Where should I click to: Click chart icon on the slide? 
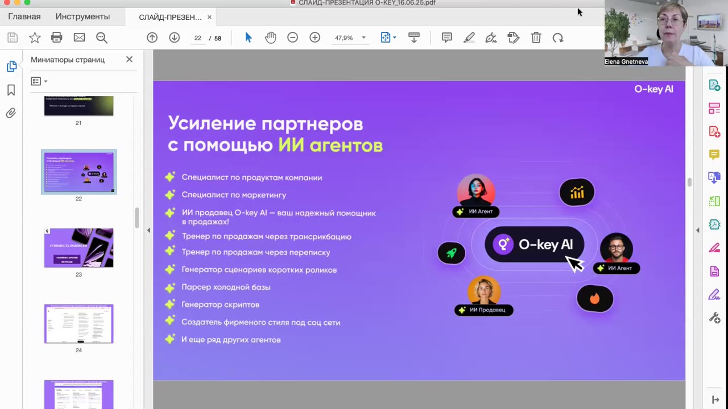point(577,194)
